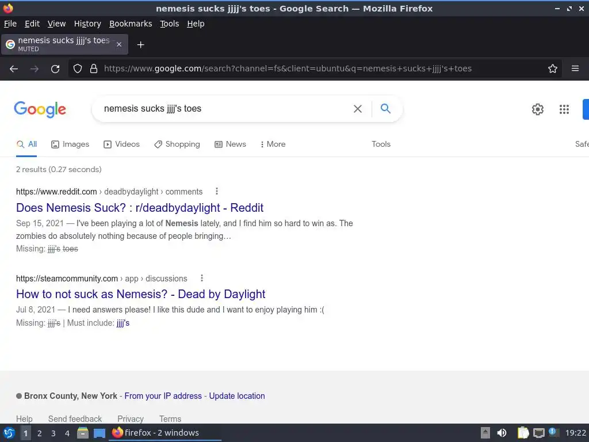Open the Firefox hamburger menu

575,68
